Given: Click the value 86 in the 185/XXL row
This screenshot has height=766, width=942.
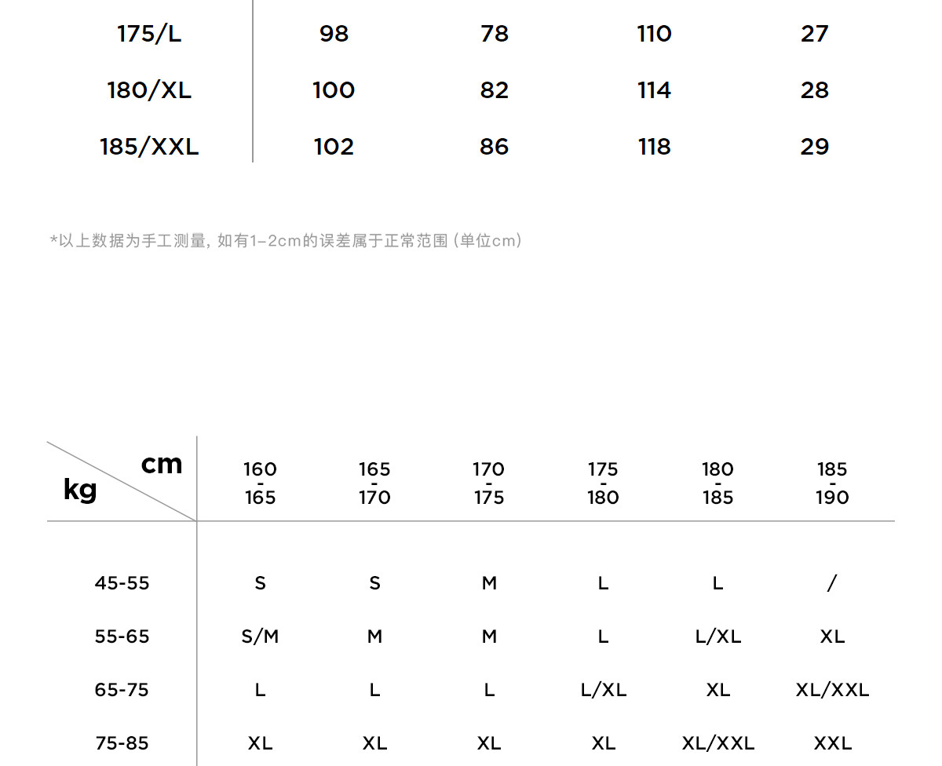Looking at the screenshot, I should [x=494, y=147].
